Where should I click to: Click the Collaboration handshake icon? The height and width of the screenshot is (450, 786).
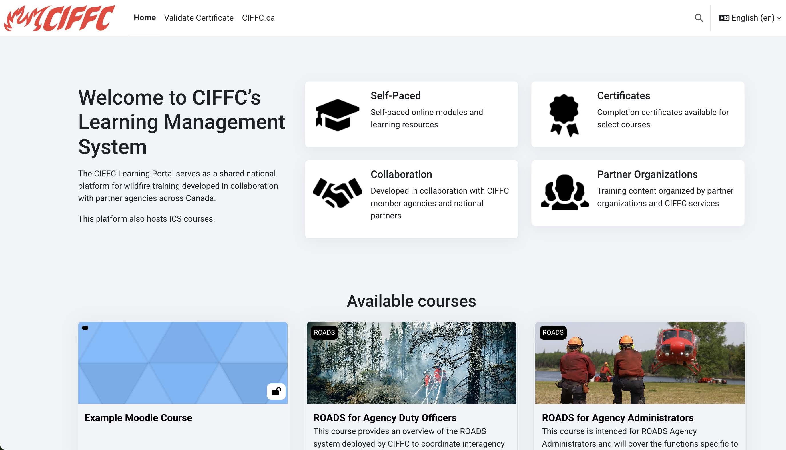[x=338, y=193]
